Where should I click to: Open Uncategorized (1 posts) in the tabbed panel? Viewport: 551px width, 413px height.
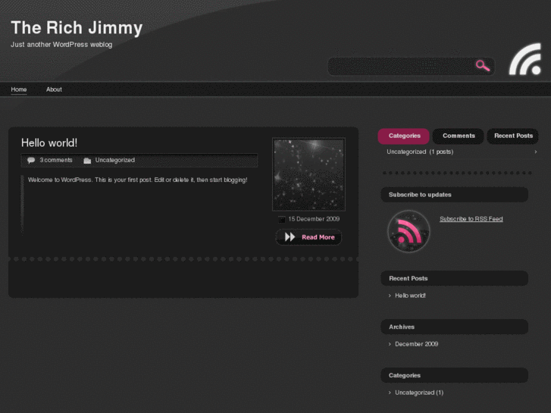tap(420, 152)
